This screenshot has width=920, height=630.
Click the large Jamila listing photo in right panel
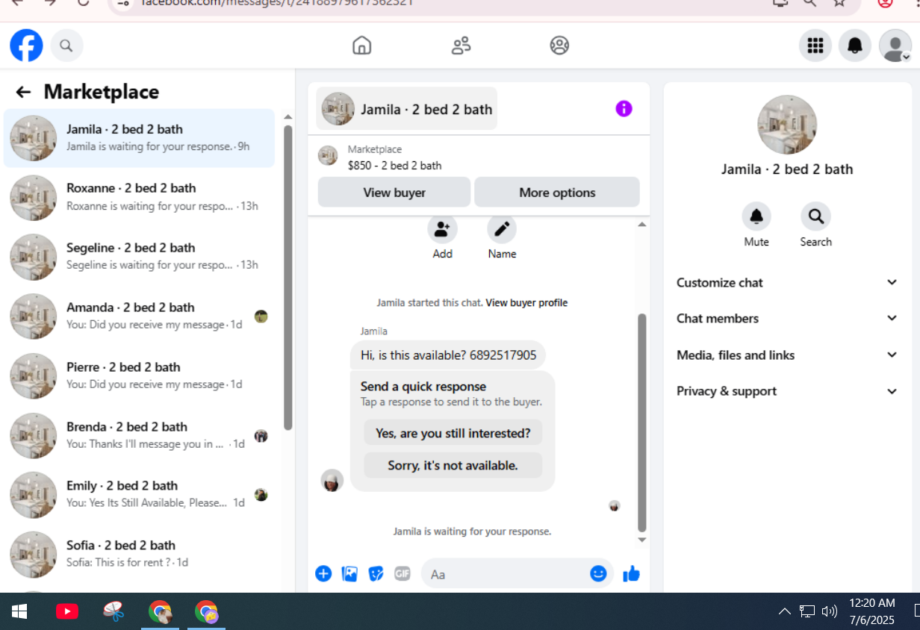tap(787, 125)
